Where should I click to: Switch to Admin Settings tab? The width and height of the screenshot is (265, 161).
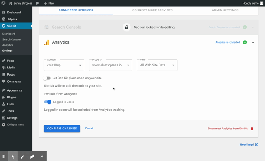(225, 10)
